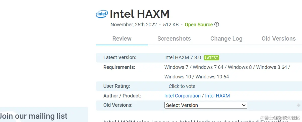Open the Review tab
The image size is (302, 122).
(x=122, y=39)
